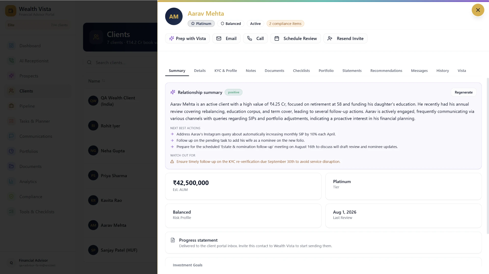This screenshot has width=489, height=274.
Task: Click the Call phone icon
Action: click(250, 38)
